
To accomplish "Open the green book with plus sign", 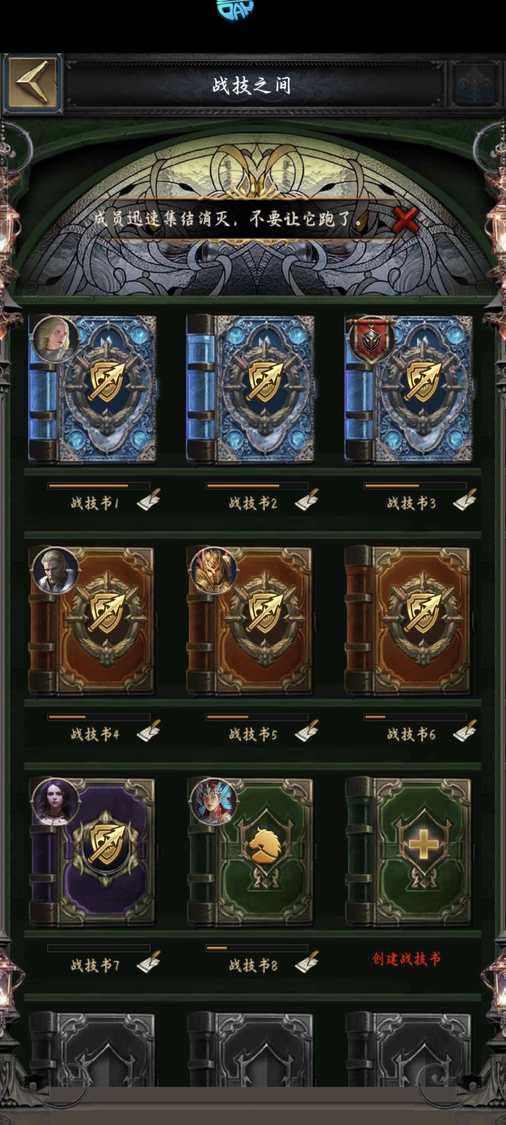I will (408, 851).
